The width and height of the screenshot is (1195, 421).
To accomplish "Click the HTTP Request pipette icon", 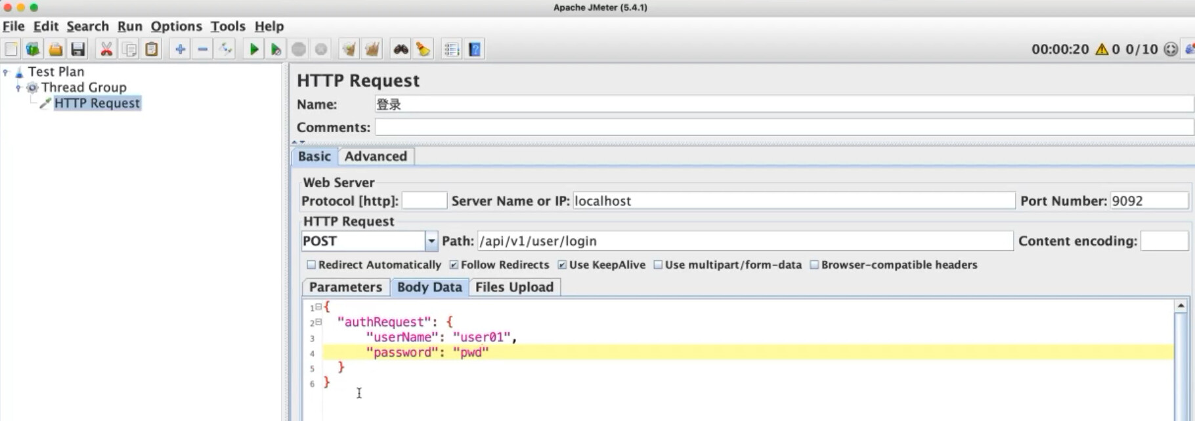I will pos(45,103).
